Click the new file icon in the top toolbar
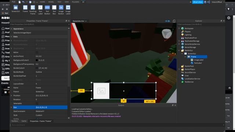The image size is (235, 132). pos(19,2)
